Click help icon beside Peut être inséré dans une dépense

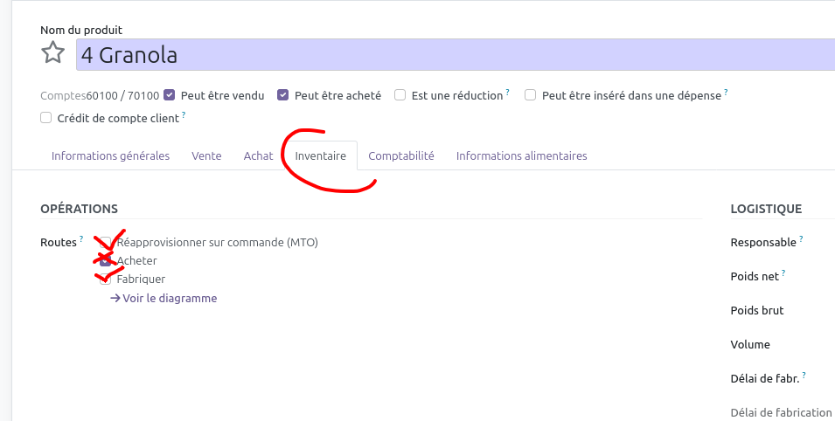point(726,92)
